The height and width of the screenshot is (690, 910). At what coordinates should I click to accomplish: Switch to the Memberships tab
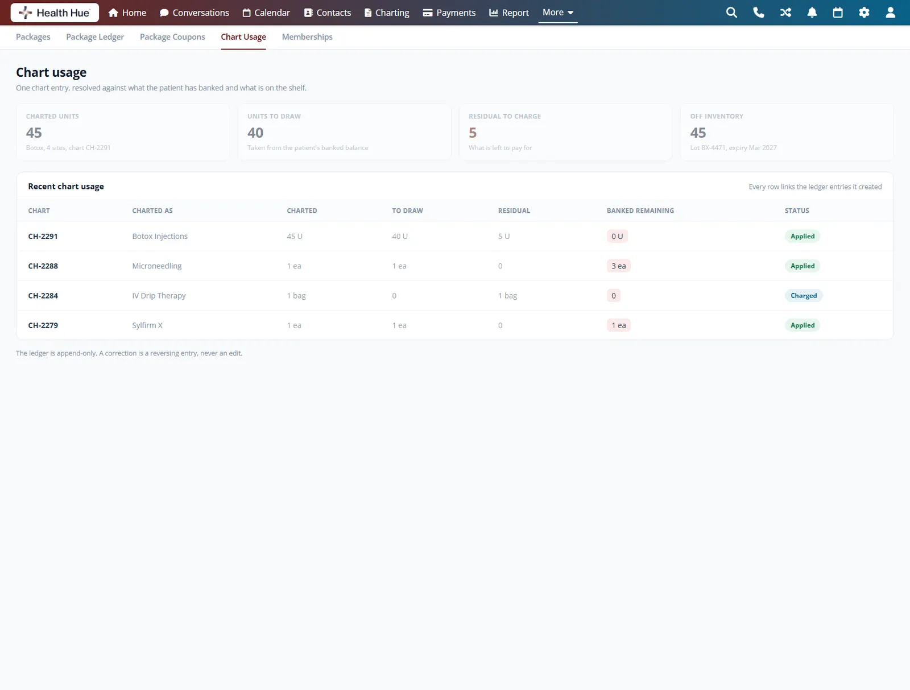pos(307,37)
